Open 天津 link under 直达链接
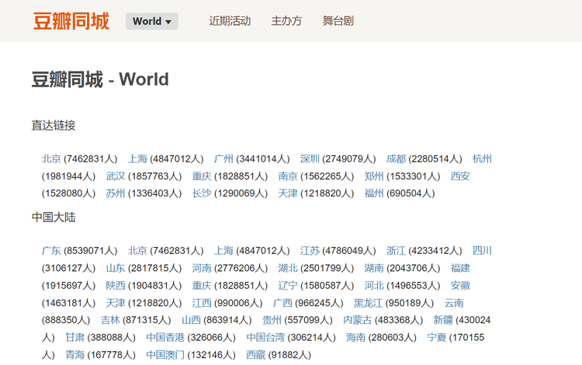Image resolution: width=582 pixels, height=365 pixels. 288,193
